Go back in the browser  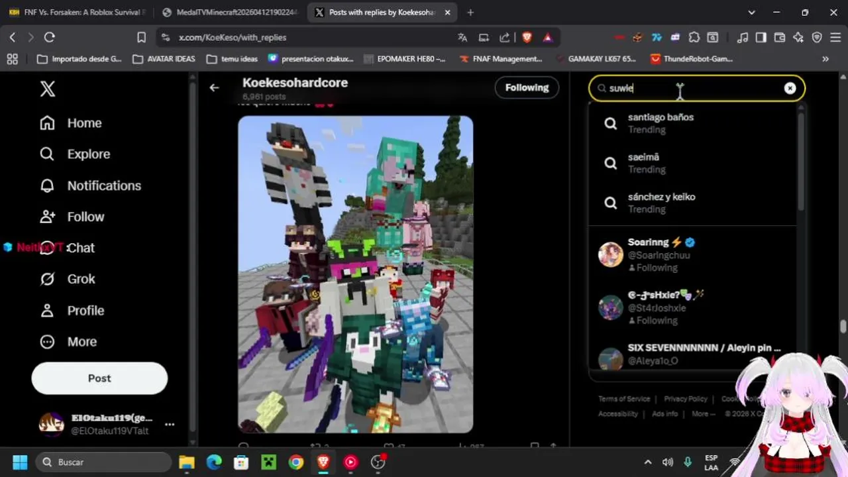12,38
